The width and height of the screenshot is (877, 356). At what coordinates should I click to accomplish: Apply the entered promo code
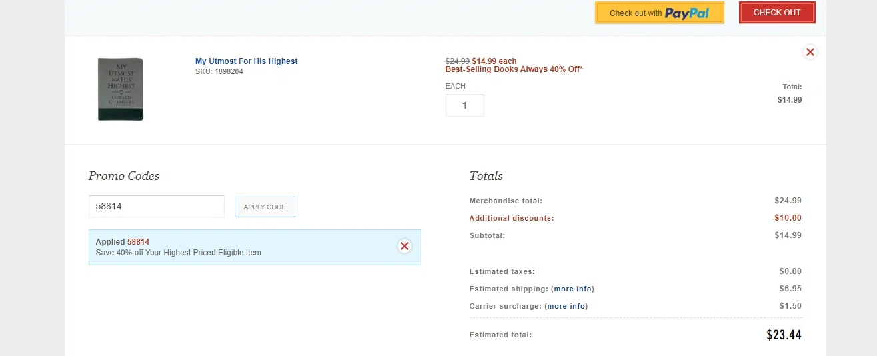coord(265,207)
